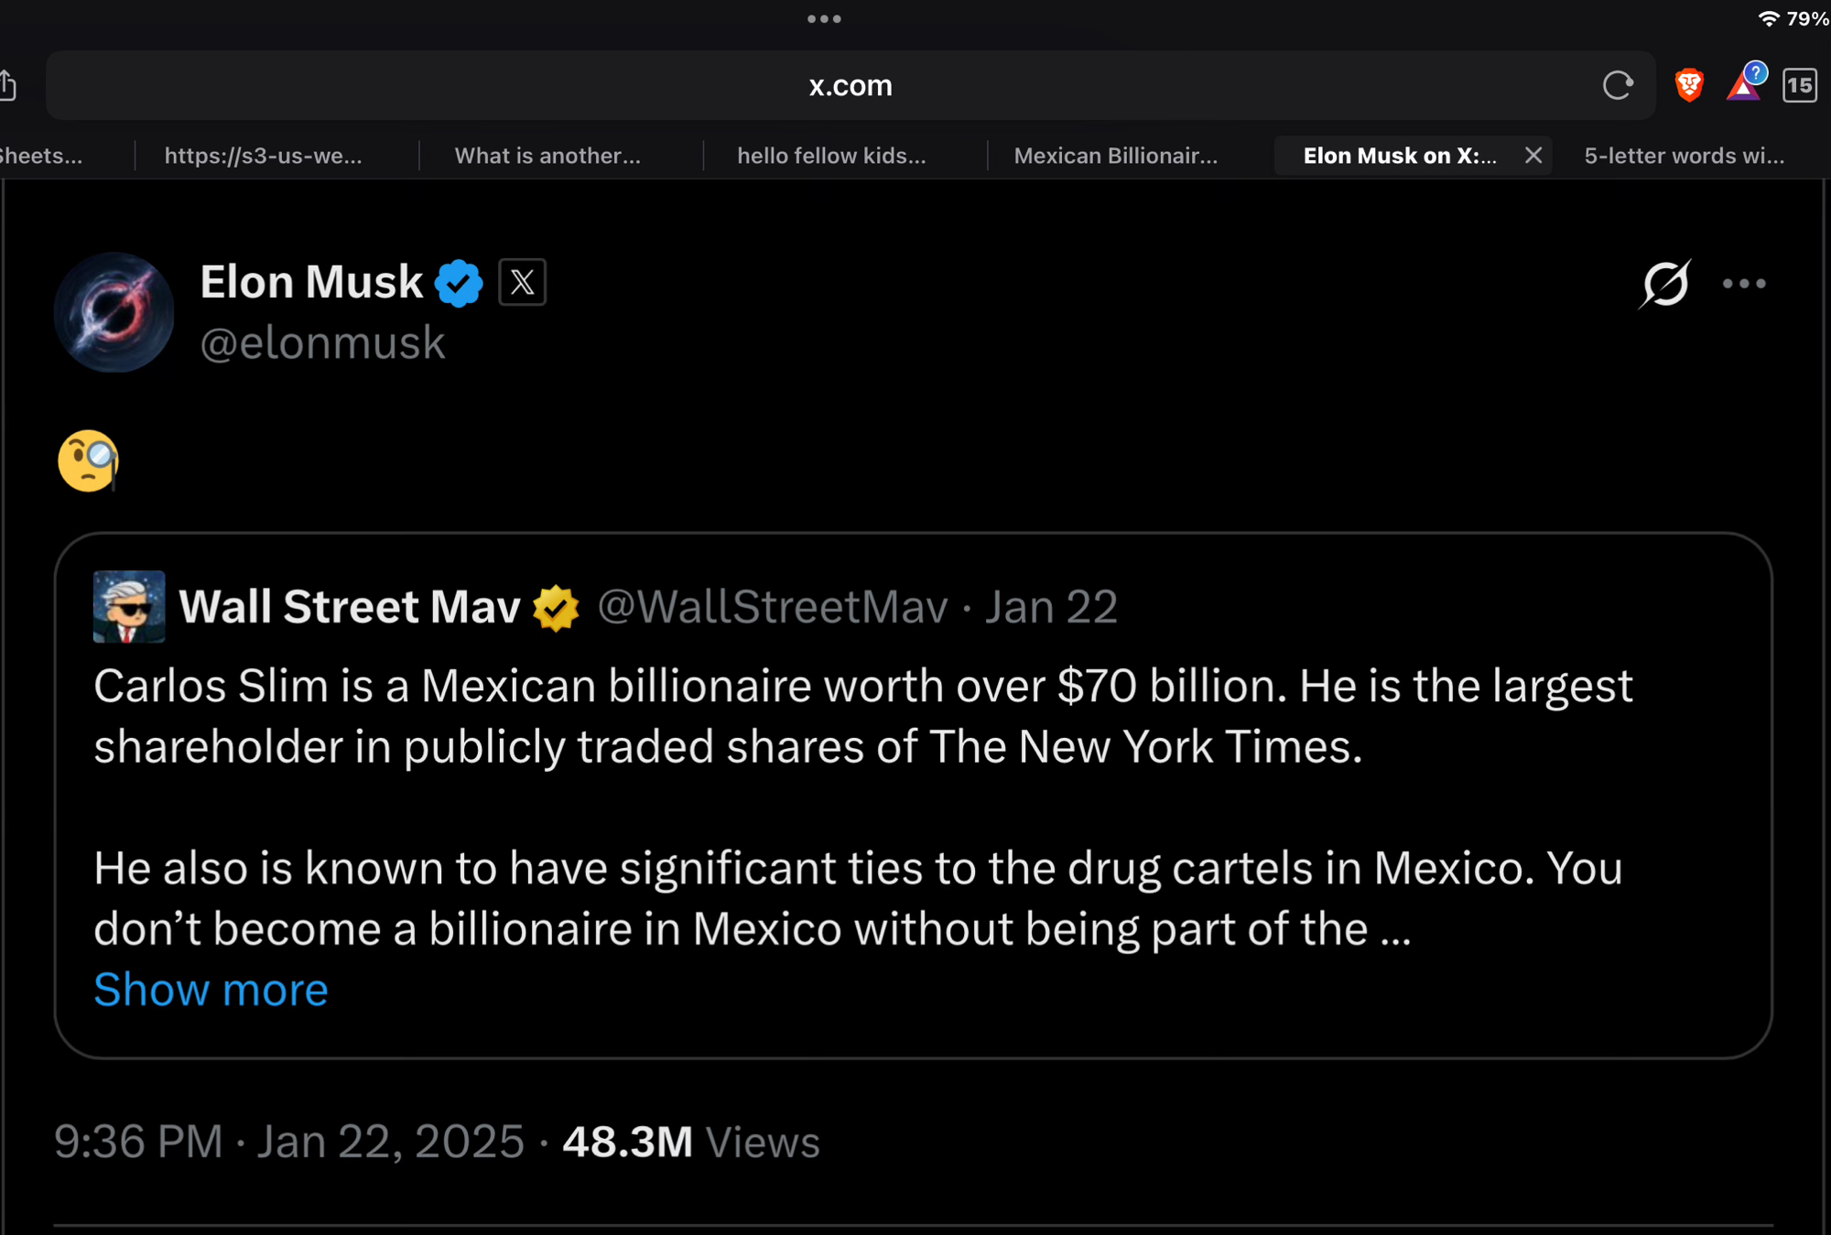Switch to the Mexican Billionair... tab
Viewport: 1831px width, 1235px height.
pyautogui.click(x=1115, y=156)
